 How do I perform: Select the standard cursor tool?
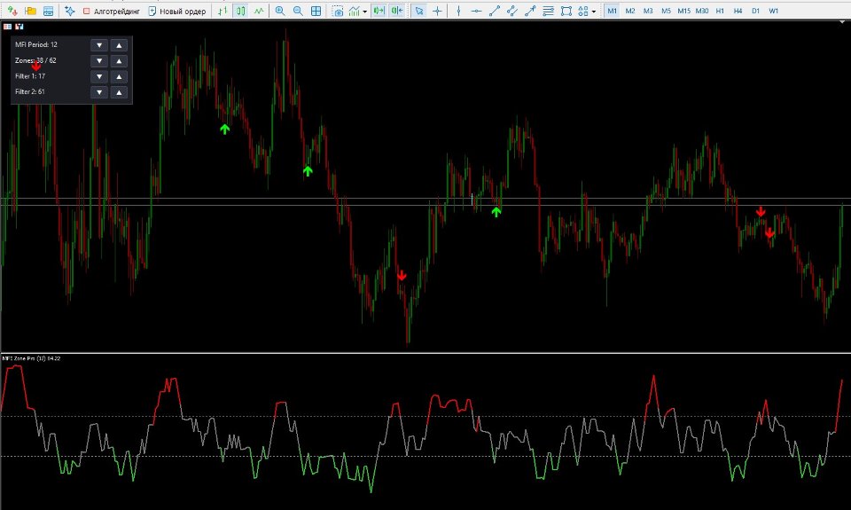[x=419, y=11]
